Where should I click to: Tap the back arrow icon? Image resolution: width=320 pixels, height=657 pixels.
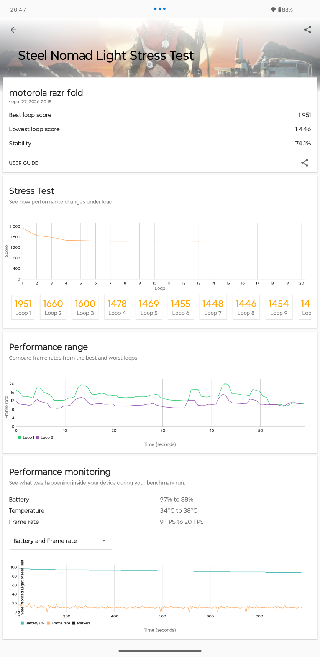[x=14, y=30]
